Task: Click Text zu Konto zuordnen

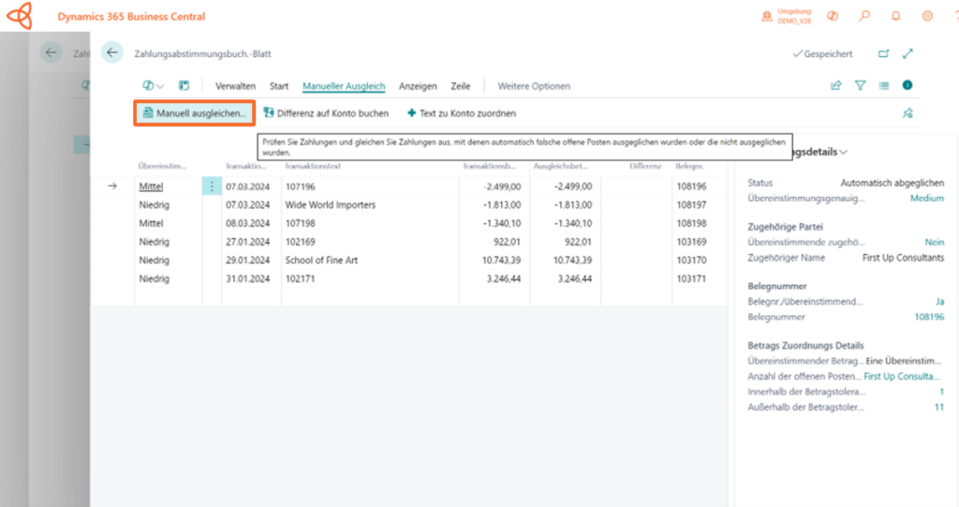Action: point(462,113)
